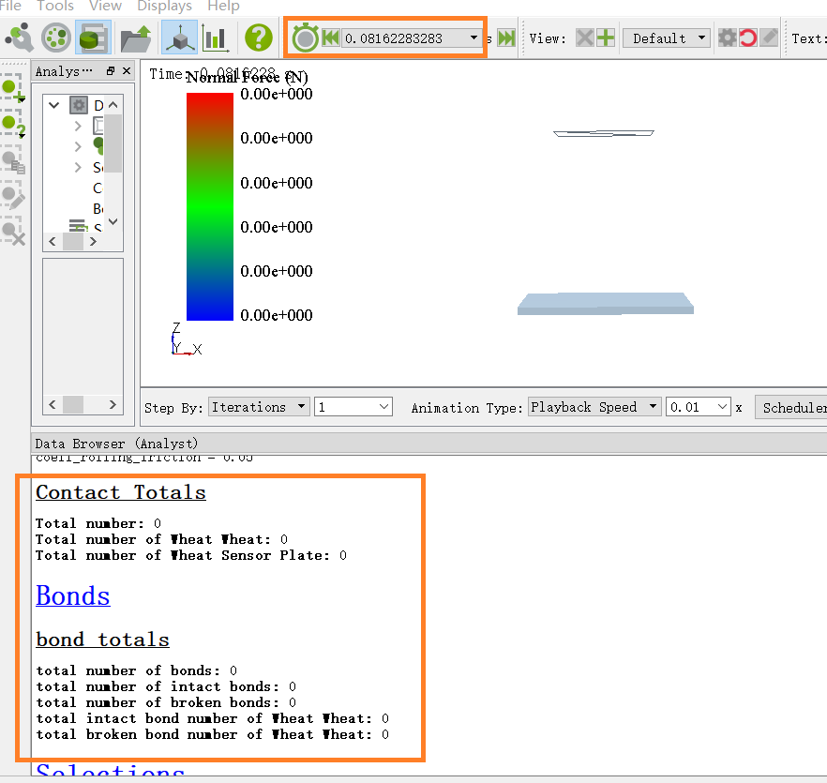
Task: Open the Simulator mode icon
Action: pos(56,38)
